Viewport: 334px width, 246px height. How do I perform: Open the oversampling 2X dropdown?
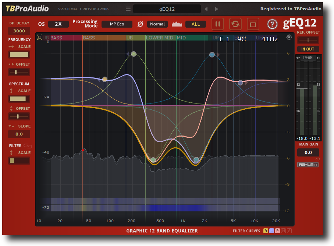[58, 24]
